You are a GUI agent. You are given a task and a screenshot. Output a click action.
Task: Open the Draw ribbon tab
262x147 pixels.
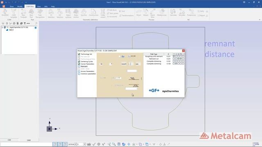point(12,7)
